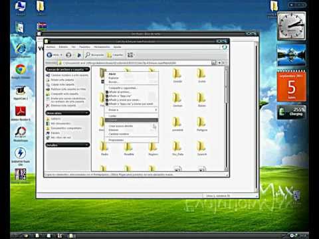This screenshot has height=239, width=319.
Task: Choose Explorar in the context menu
Action: (131, 78)
